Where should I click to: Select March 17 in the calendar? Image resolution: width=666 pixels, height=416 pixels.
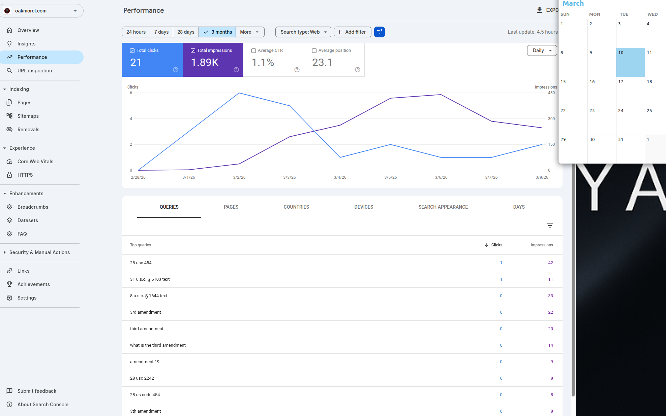[630, 91]
